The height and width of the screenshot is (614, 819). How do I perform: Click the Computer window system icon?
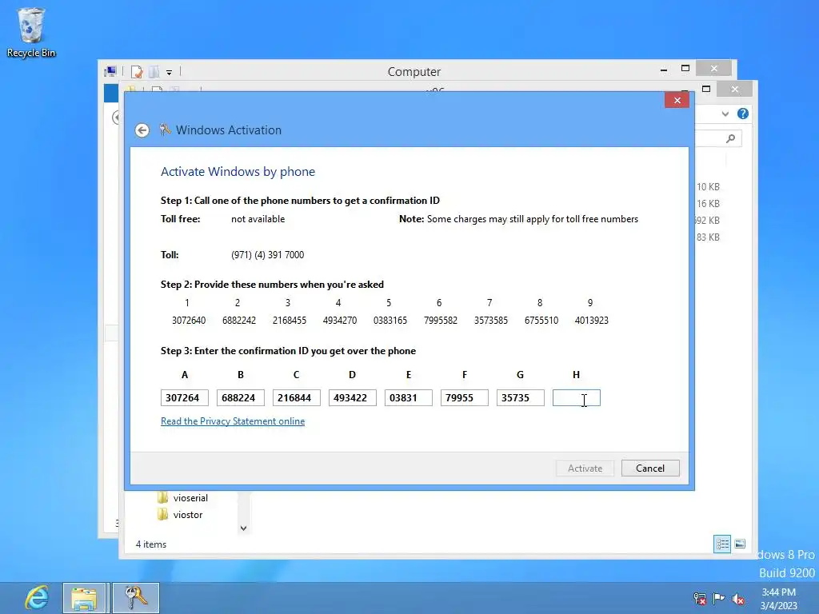coord(110,71)
